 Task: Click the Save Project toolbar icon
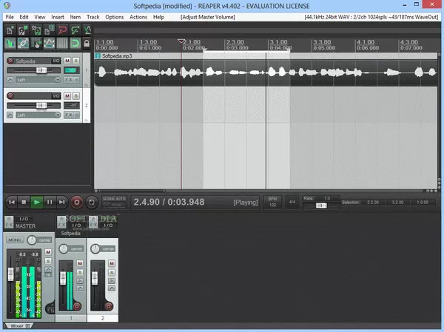pyautogui.click(x=36, y=30)
